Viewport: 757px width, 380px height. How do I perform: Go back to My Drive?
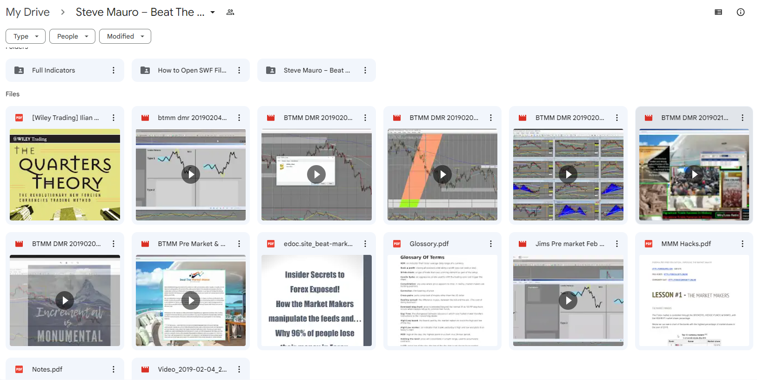pyautogui.click(x=27, y=12)
